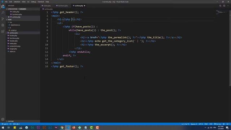Change the CRLF end of line sequence
Screen dimensions: 231x130
pyautogui.click(x=206, y=124)
